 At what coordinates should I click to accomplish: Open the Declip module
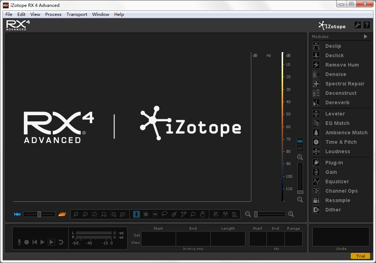point(333,46)
